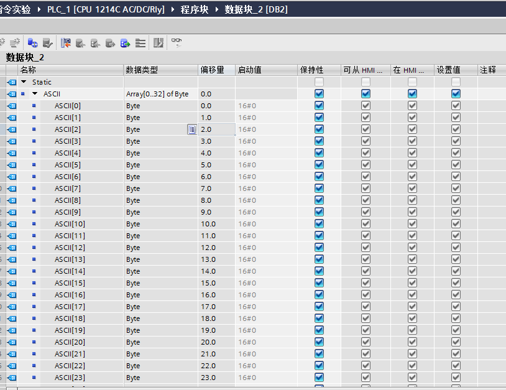Click grey database with right arrow icon

pyautogui.click(x=110, y=43)
